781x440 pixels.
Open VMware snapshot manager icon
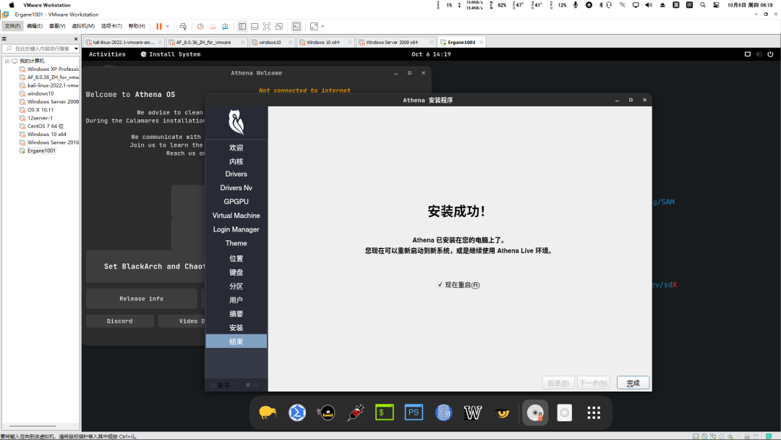225,26
